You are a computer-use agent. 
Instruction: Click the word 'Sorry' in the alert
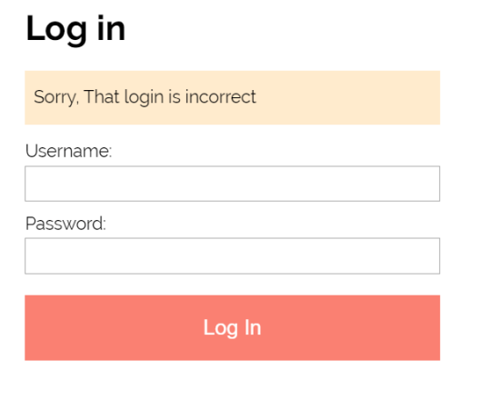(55, 97)
